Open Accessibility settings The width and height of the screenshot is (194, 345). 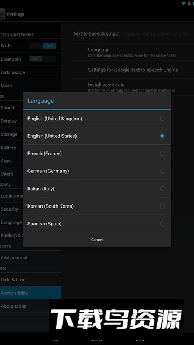tap(31, 293)
